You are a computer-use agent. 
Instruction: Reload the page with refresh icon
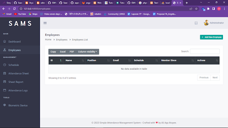[14, 9]
